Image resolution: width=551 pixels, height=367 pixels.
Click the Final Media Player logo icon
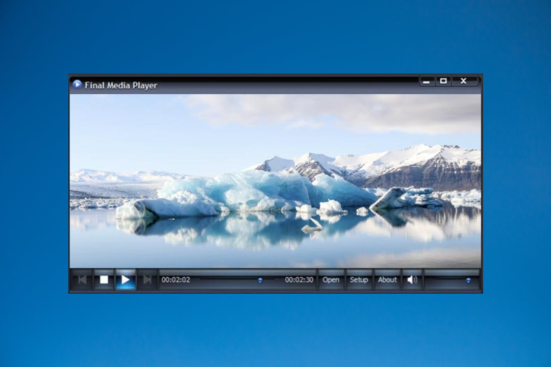[x=77, y=85]
